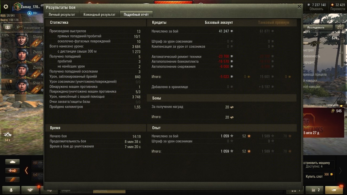This screenshot has width=347, height=195.
Task: Expand carousel with left orange chevron
Action: point(26,171)
